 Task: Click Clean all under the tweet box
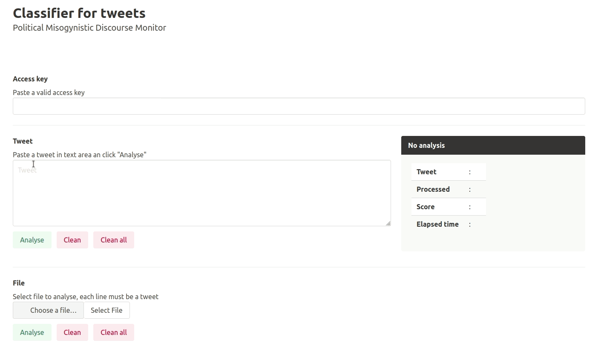[x=113, y=240]
